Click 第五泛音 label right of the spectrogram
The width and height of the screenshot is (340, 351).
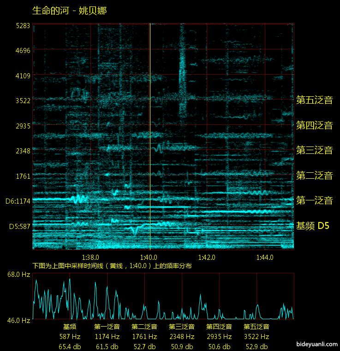[x=314, y=100]
